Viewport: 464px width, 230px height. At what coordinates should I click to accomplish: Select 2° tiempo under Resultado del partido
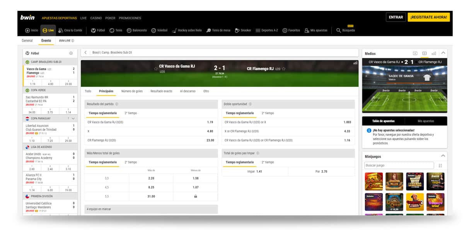131,113
